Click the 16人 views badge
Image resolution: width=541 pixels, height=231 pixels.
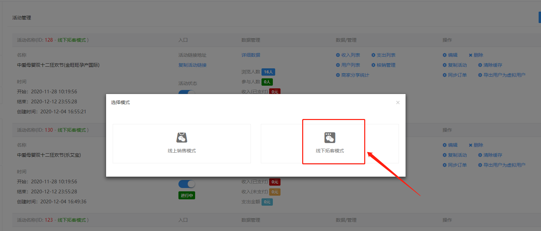coord(268,72)
